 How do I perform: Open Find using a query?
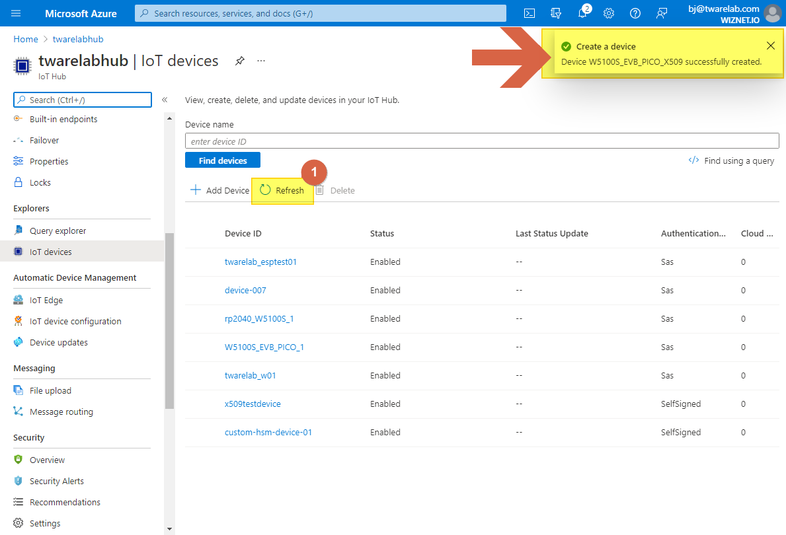tap(731, 160)
